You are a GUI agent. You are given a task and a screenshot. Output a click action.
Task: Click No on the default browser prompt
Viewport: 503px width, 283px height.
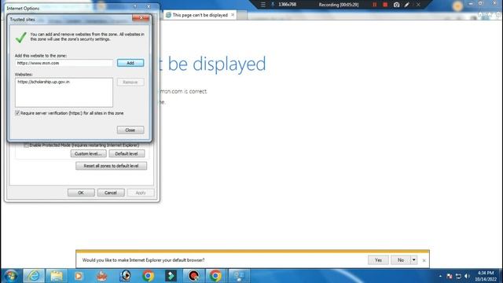pyautogui.click(x=401, y=260)
